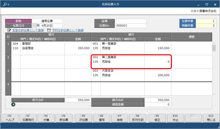
Task: Click the 伝票件数 value 1
Action: coord(206,21)
